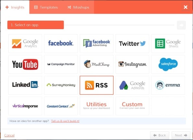Click the grey arrow beside the step bar
This screenshot has width=193, height=140.
[x=181, y=25]
